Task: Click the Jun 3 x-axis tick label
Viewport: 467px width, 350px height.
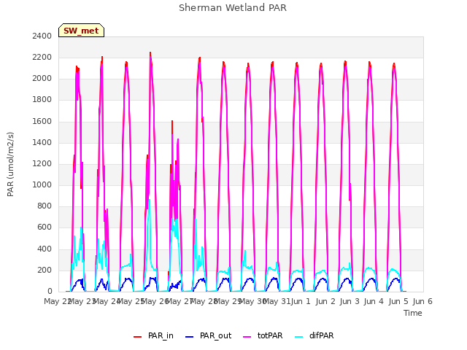Action: [350, 301]
